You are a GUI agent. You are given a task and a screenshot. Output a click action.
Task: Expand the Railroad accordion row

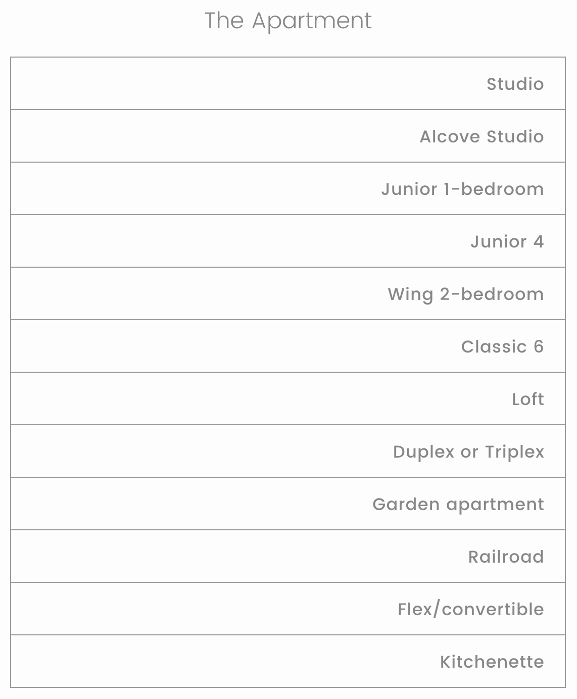288,557
